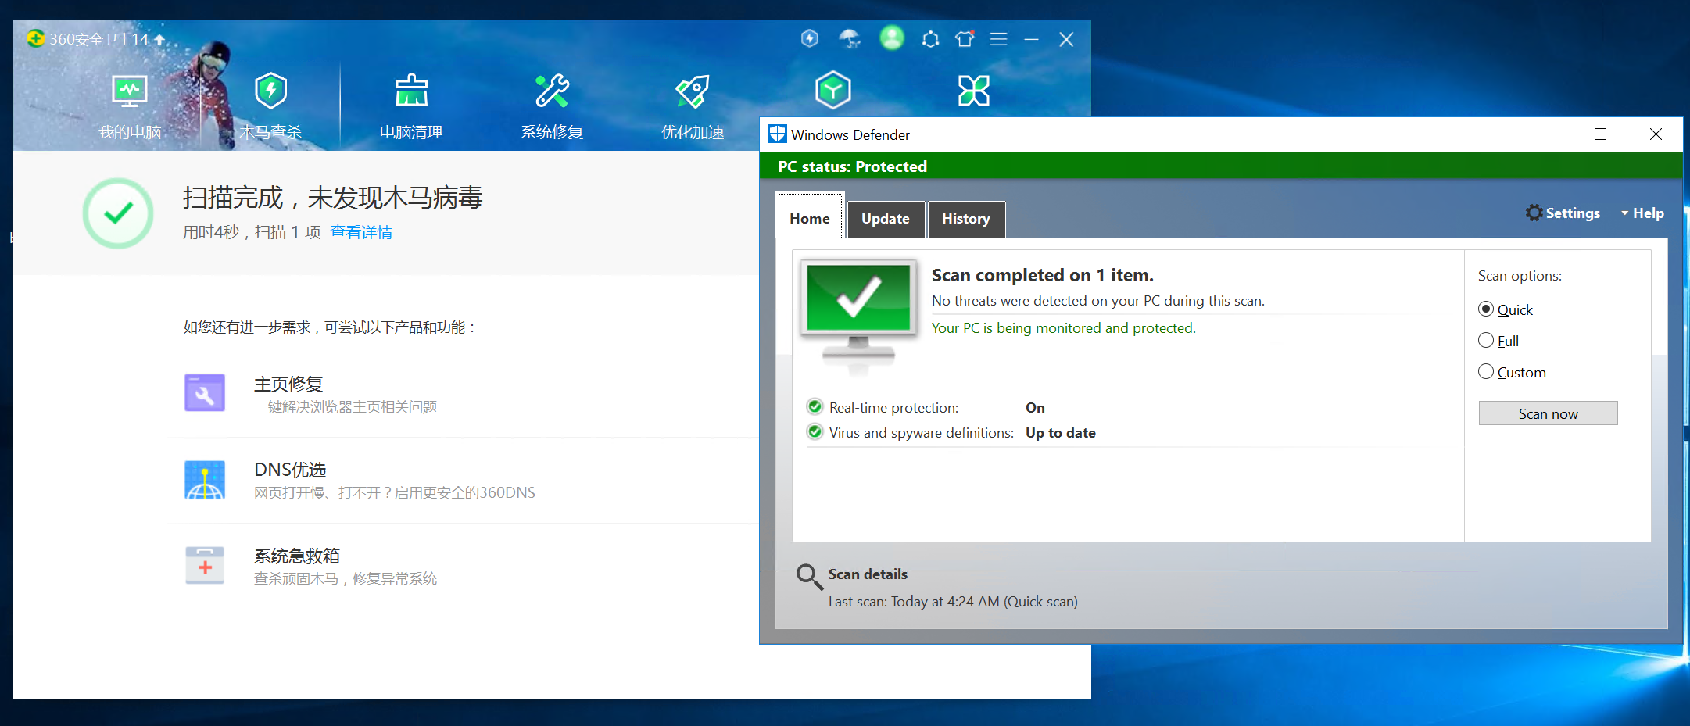Switch to the Home tab in Defender
1690x726 pixels.
(x=810, y=218)
